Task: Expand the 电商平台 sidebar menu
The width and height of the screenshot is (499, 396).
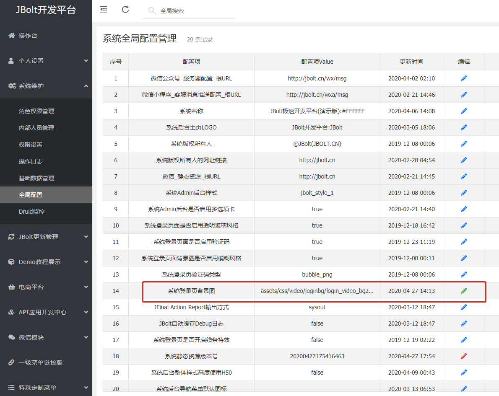Action: point(46,287)
